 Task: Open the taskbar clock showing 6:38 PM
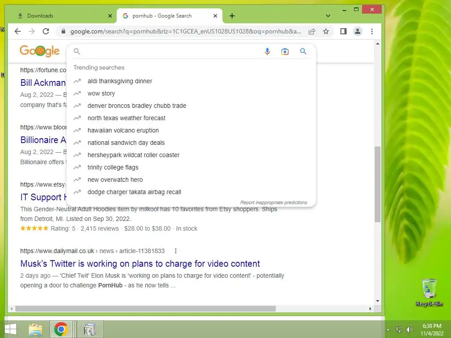coord(432,329)
